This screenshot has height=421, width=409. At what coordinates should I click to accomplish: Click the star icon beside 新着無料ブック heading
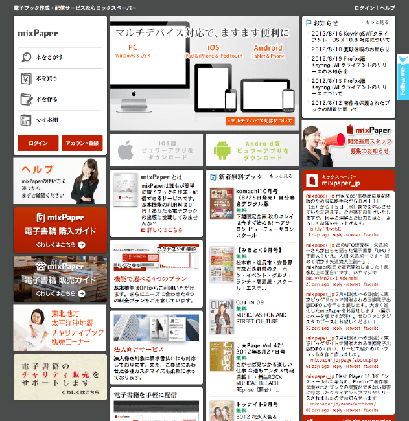pyautogui.click(x=213, y=177)
